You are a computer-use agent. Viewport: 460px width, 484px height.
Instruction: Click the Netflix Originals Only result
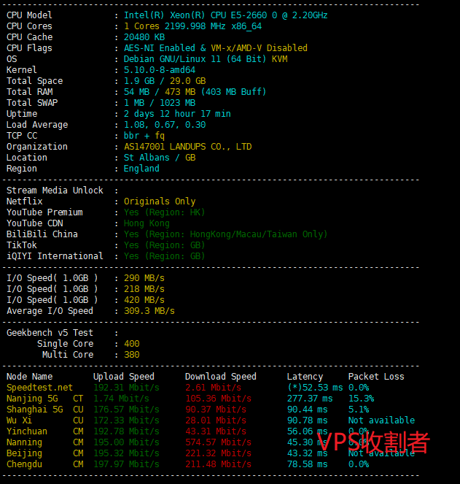tap(159, 201)
